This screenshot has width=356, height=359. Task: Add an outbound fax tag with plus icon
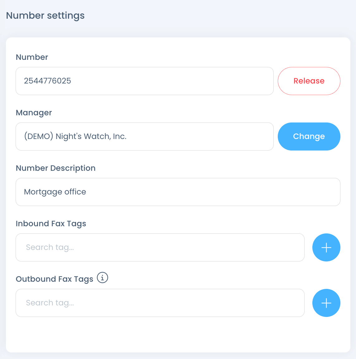tap(326, 303)
